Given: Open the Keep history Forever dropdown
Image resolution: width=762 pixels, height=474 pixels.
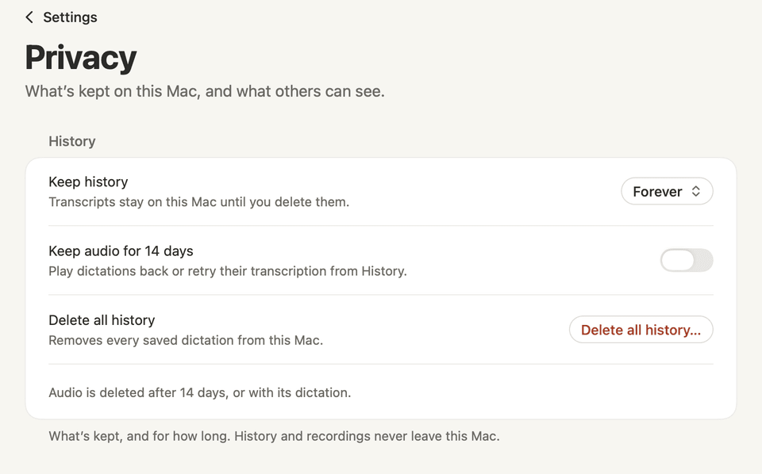Looking at the screenshot, I should coord(667,191).
